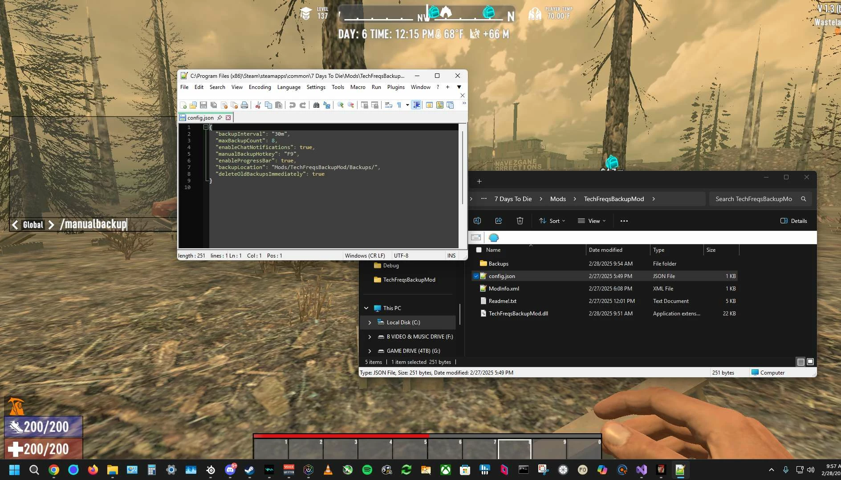Viewport: 841px width, 480px height.
Task: Expand the GAME DRIVE (4TB) (G:) node
Action: tap(370, 351)
